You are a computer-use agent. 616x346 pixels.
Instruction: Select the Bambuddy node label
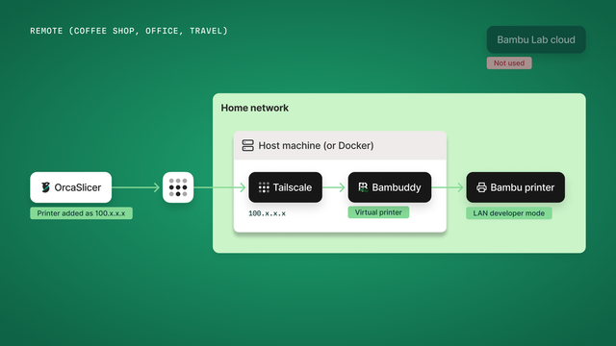(x=397, y=187)
